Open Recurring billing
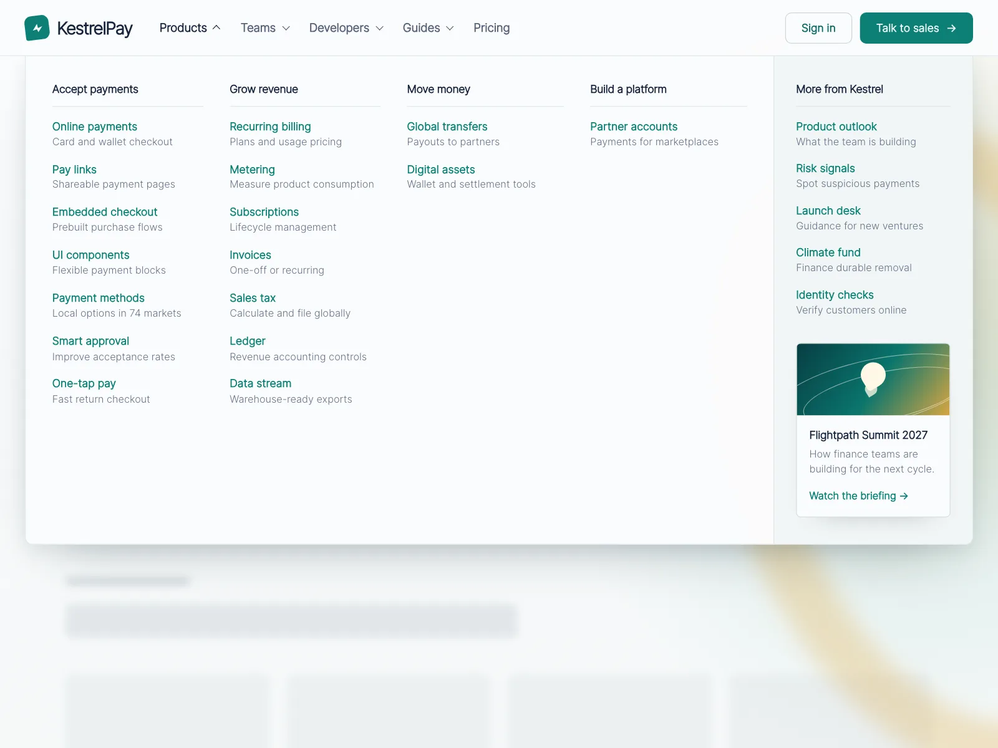Screen dimensions: 998x748 point(270,127)
